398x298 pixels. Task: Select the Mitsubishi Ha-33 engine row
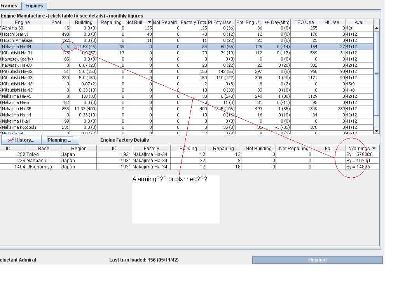(187, 78)
